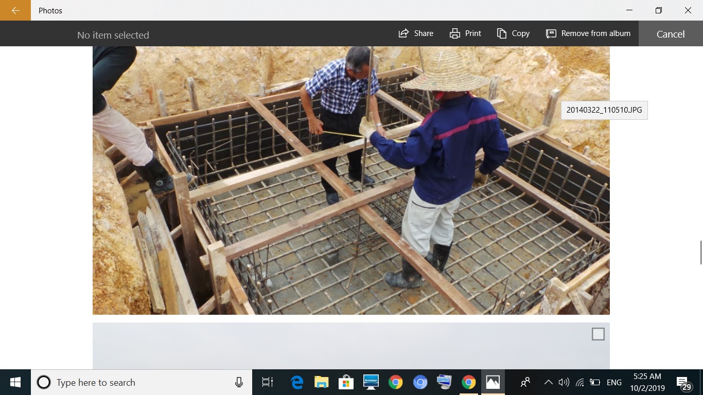The image size is (703, 395).
Task: Open the Lenovo monitor app icon
Action: 371,382
